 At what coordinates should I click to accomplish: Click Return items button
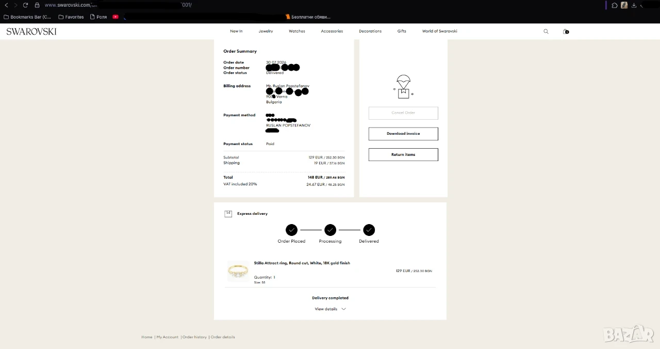point(403,154)
